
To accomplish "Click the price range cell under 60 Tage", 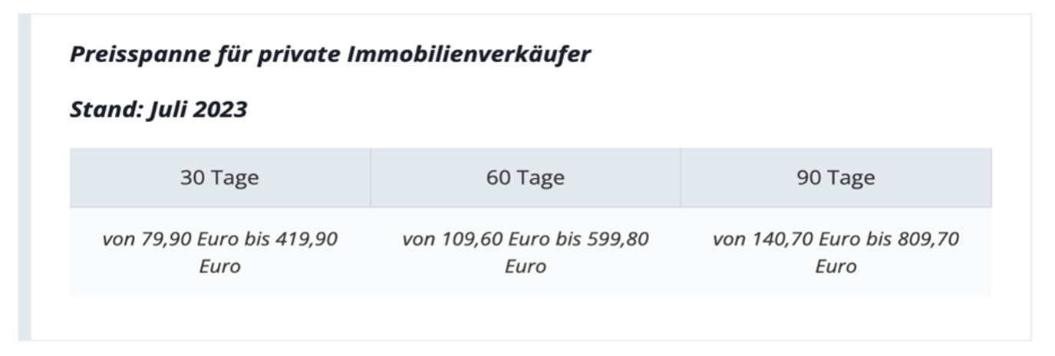I will click(525, 252).
